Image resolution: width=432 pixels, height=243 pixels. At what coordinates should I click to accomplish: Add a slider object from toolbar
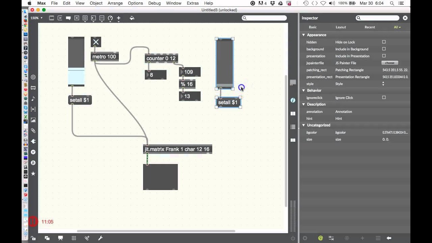102,18
